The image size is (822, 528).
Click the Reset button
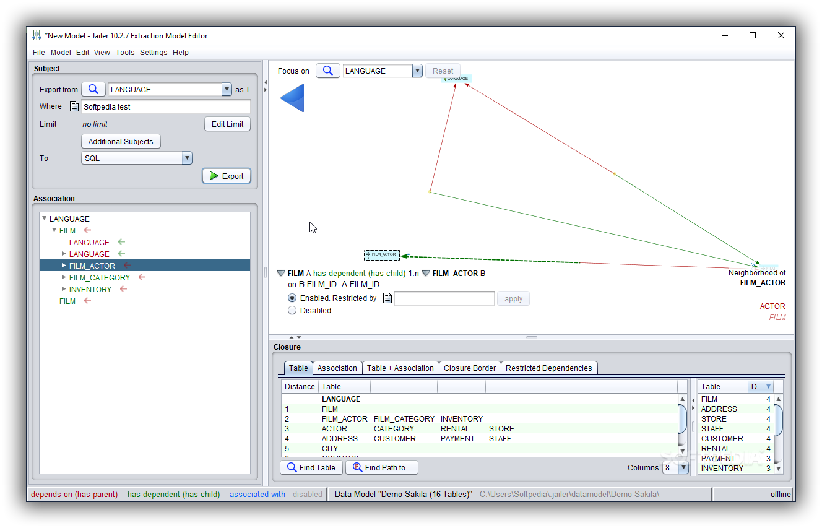click(443, 71)
